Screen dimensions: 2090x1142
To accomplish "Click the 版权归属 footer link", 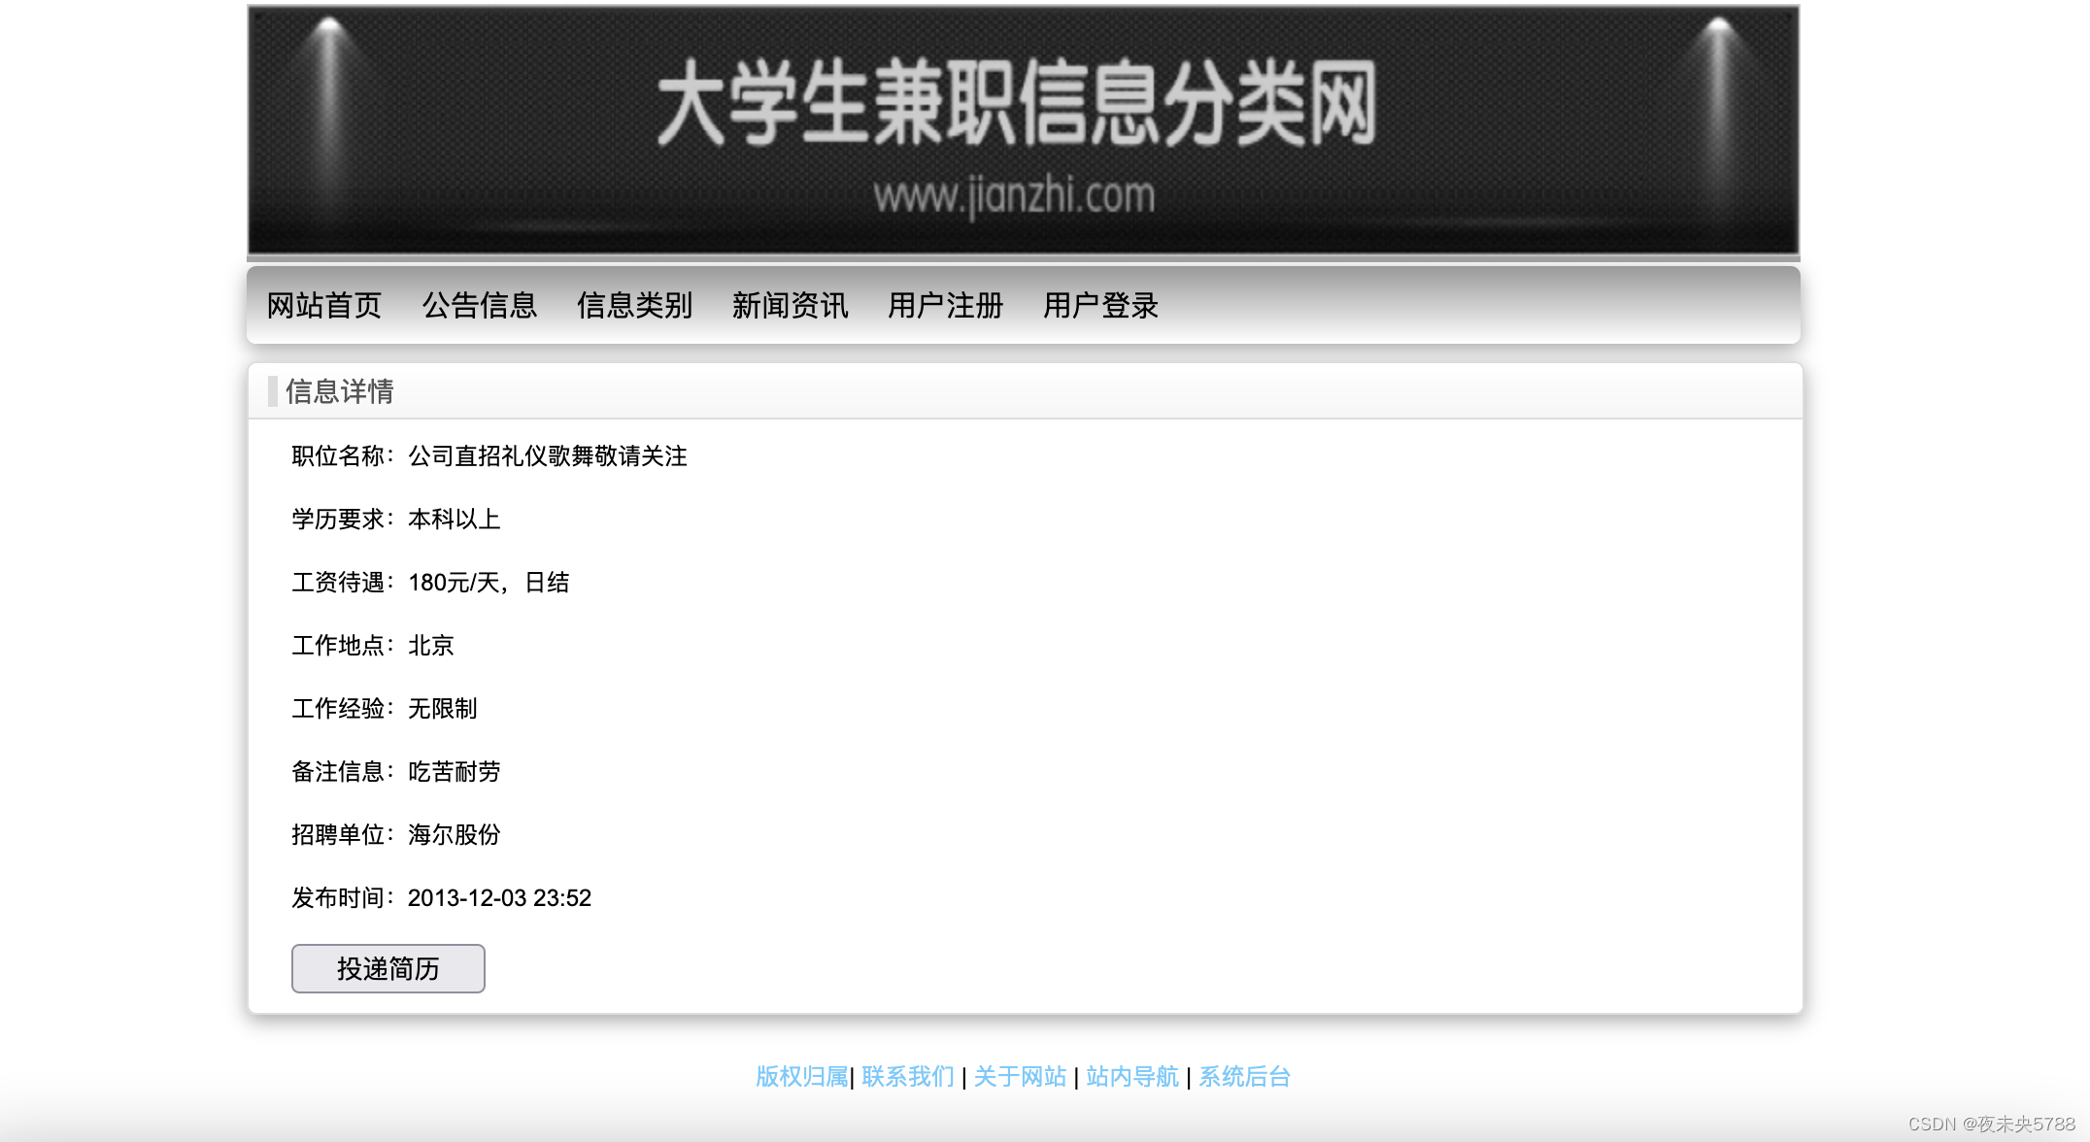I will [801, 1076].
